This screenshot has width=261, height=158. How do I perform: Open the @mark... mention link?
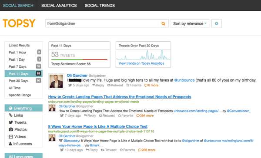96,145
